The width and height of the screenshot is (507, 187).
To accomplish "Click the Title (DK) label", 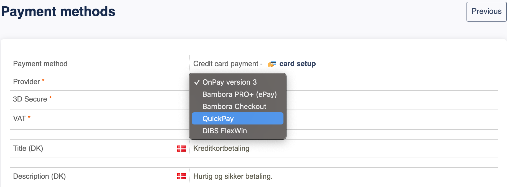I will [28, 148].
